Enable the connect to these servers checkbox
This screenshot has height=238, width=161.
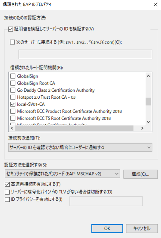[12, 42]
